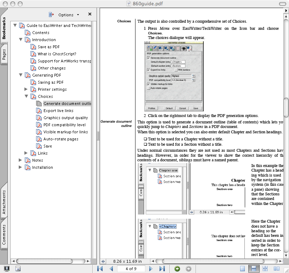Open the Pages side tab
289x273 pixels.
pos(4,54)
